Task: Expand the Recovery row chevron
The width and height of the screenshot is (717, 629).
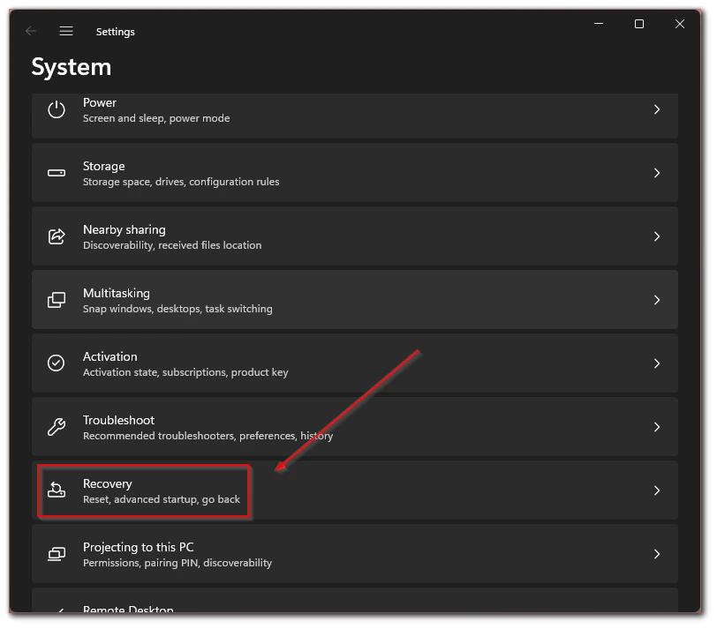Action: pyautogui.click(x=657, y=490)
